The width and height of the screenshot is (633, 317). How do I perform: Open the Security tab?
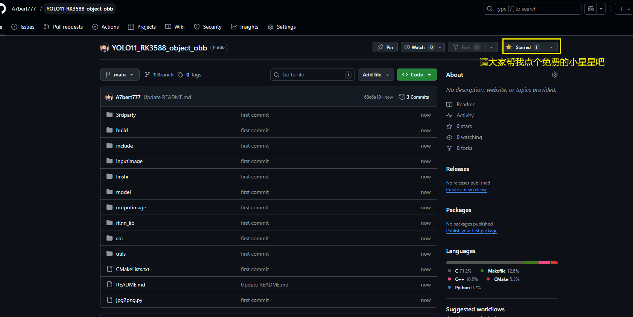[x=208, y=27]
